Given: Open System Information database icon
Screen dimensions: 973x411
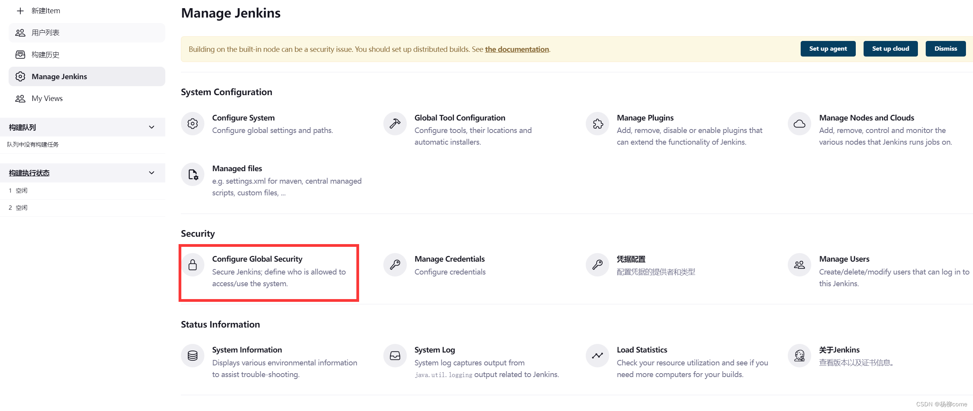Looking at the screenshot, I should [193, 356].
